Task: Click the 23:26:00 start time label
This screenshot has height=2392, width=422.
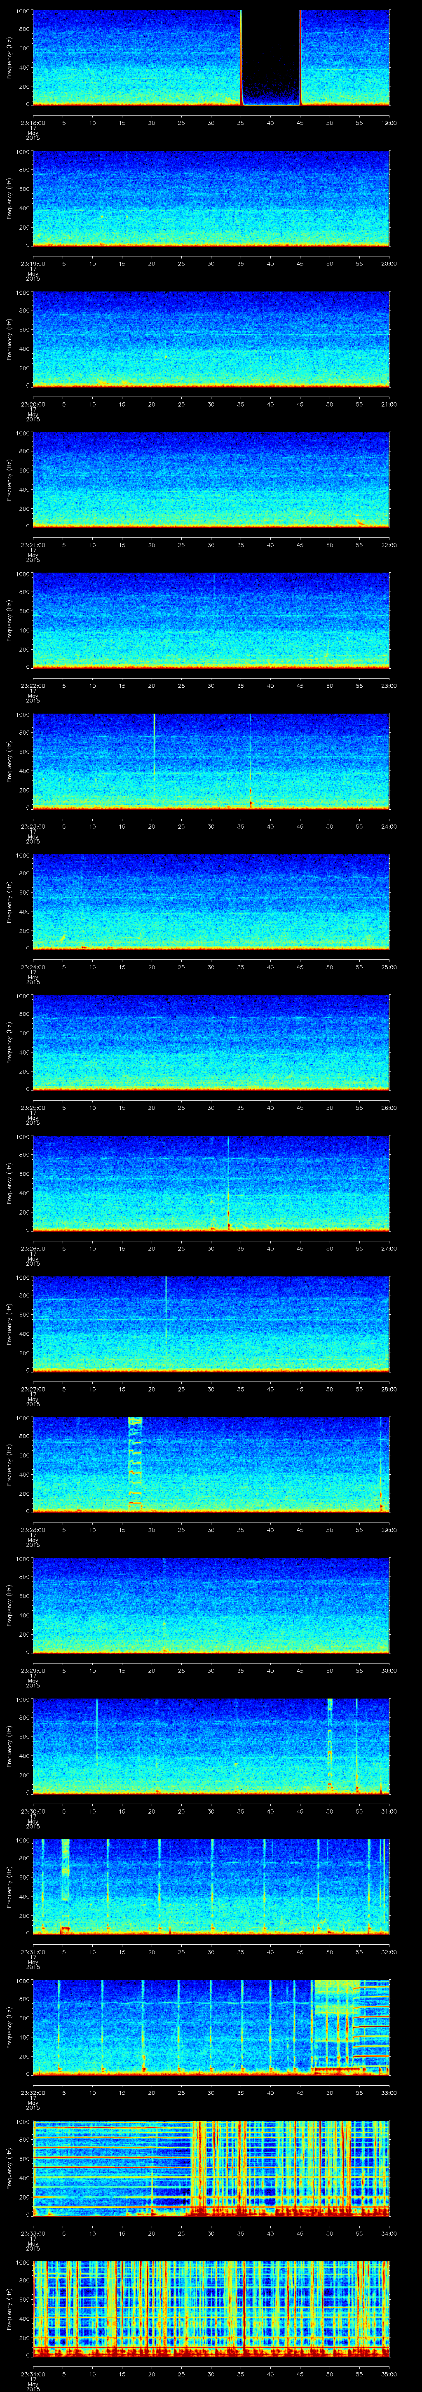Action: [x=33, y=1248]
